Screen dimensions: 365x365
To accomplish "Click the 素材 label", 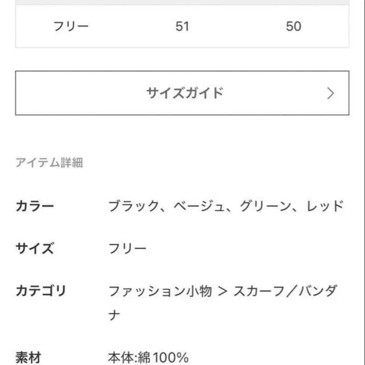I will coord(28,357).
